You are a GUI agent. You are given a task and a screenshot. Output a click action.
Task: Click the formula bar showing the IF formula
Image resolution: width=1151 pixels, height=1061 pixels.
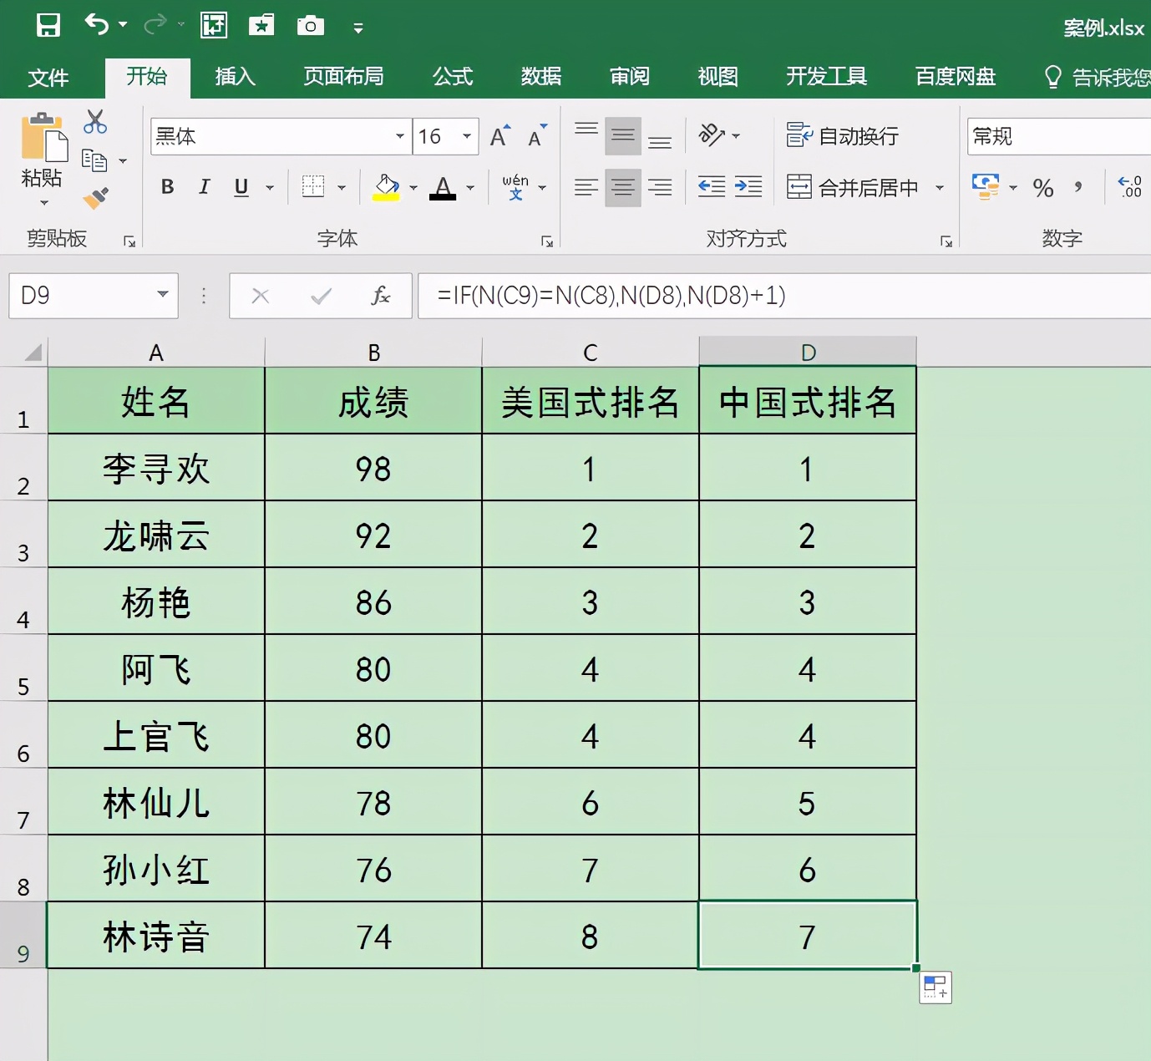coord(784,296)
